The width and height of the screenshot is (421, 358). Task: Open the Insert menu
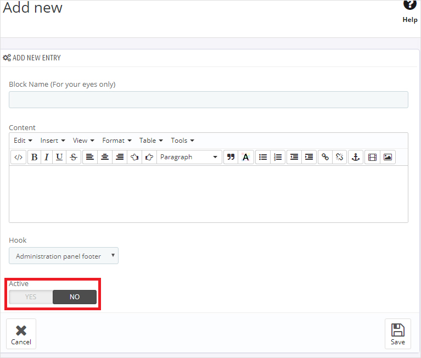(x=53, y=141)
